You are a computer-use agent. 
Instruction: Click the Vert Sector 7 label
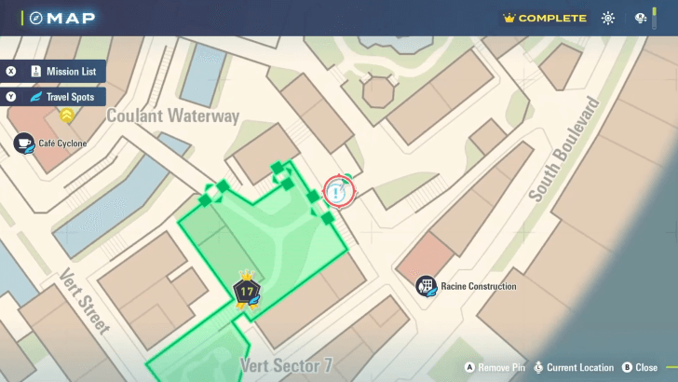tap(286, 365)
